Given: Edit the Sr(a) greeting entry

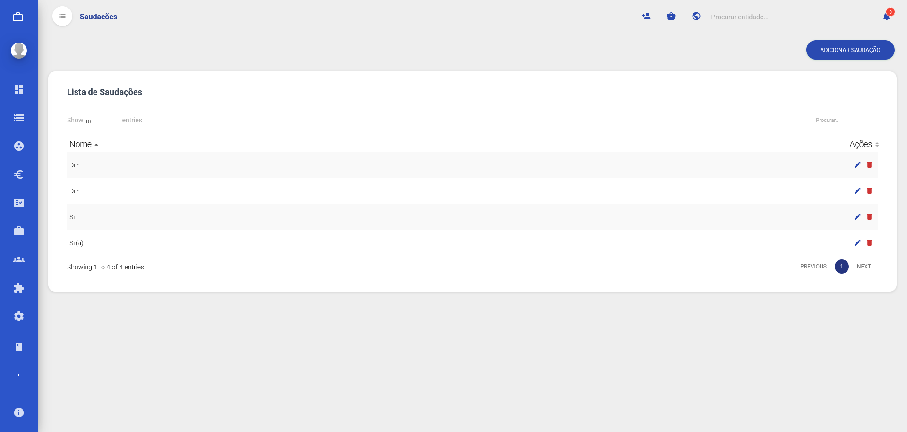Looking at the screenshot, I should tap(857, 243).
